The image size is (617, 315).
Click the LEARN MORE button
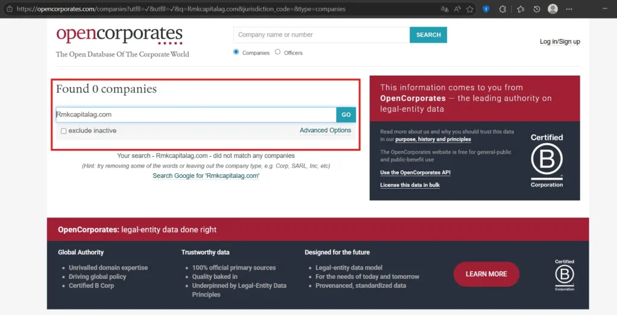[x=486, y=274]
